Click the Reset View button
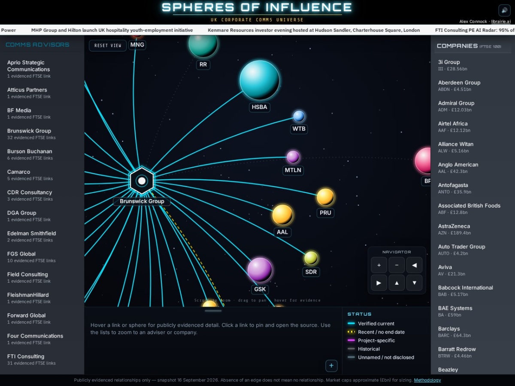The image size is (515, 386). pyautogui.click(x=108, y=45)
